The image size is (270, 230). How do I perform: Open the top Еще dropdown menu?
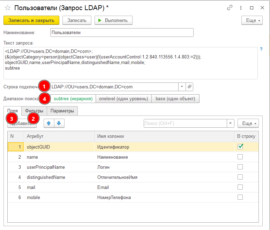tap(252, 20)
